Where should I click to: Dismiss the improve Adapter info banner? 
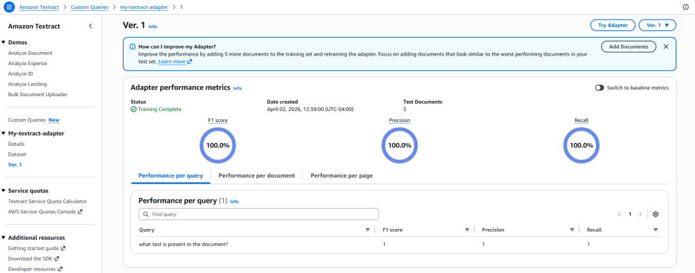tap(666, 47)
